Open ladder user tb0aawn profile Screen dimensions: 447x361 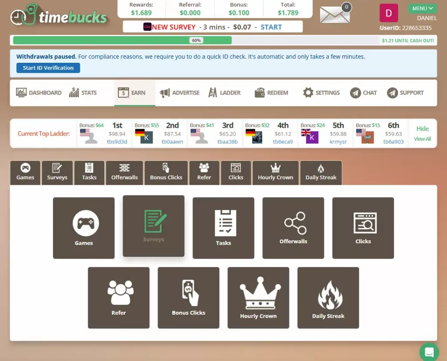tap(172, 142)
